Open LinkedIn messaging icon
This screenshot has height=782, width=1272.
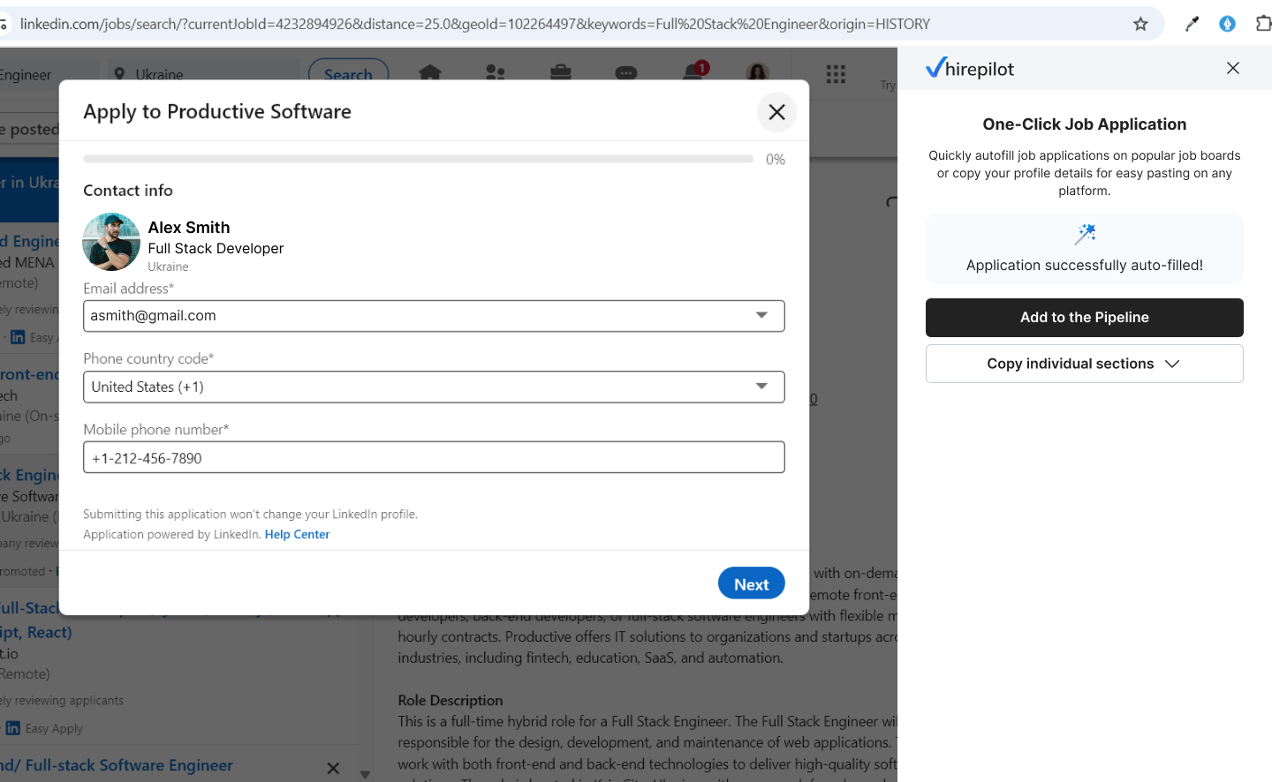626,73
